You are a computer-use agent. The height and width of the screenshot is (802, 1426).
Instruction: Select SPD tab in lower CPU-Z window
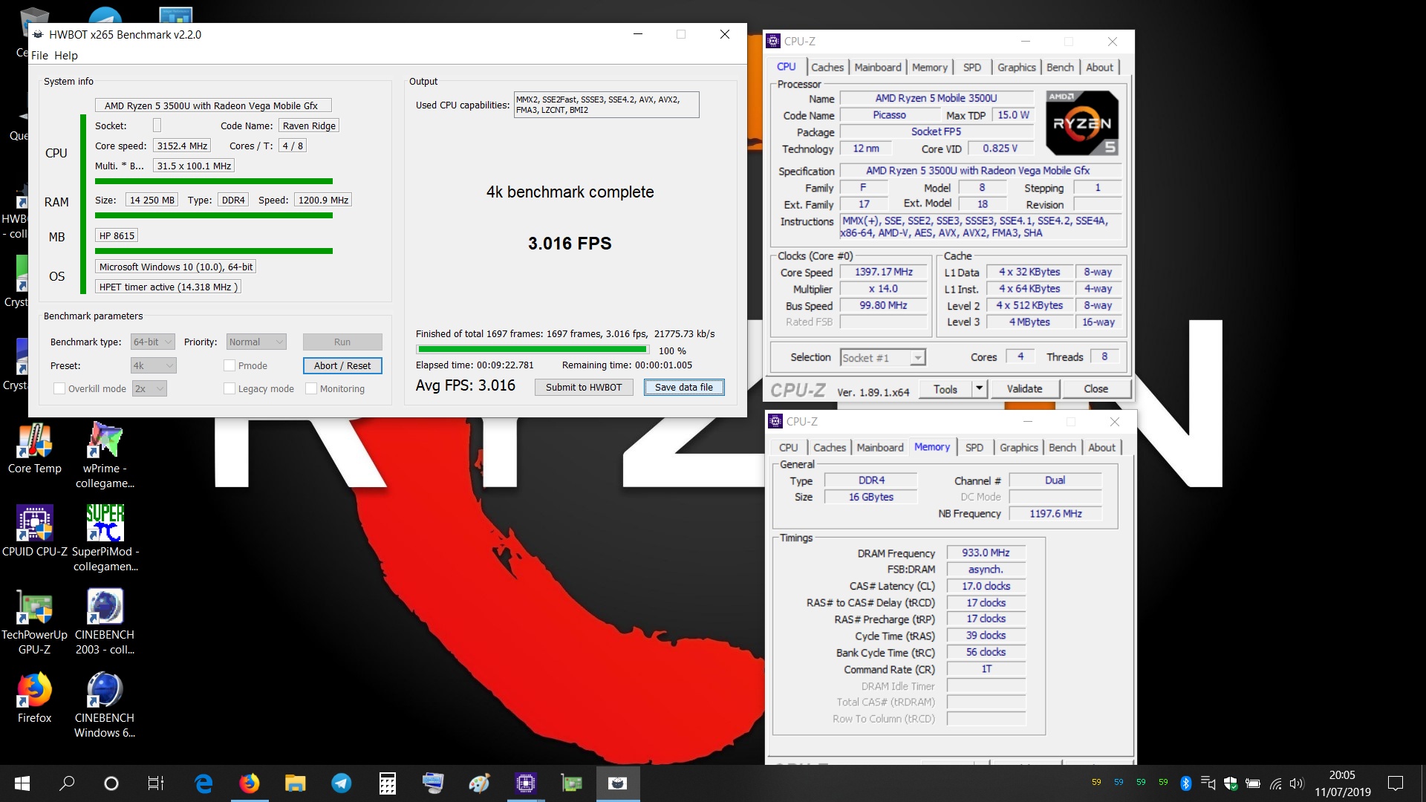(x=974, y=447)
